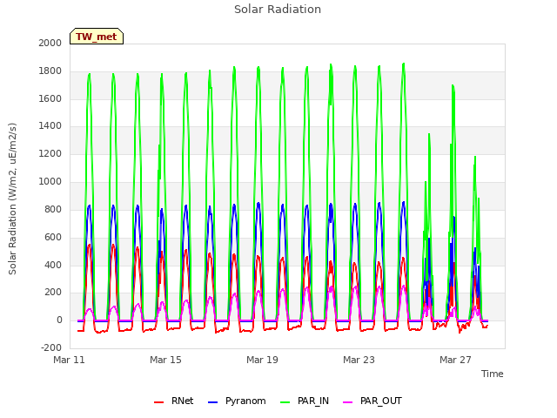
Task: Click the magenta PAR_OUT legend swatch
Action: click(x=348, y=402)
